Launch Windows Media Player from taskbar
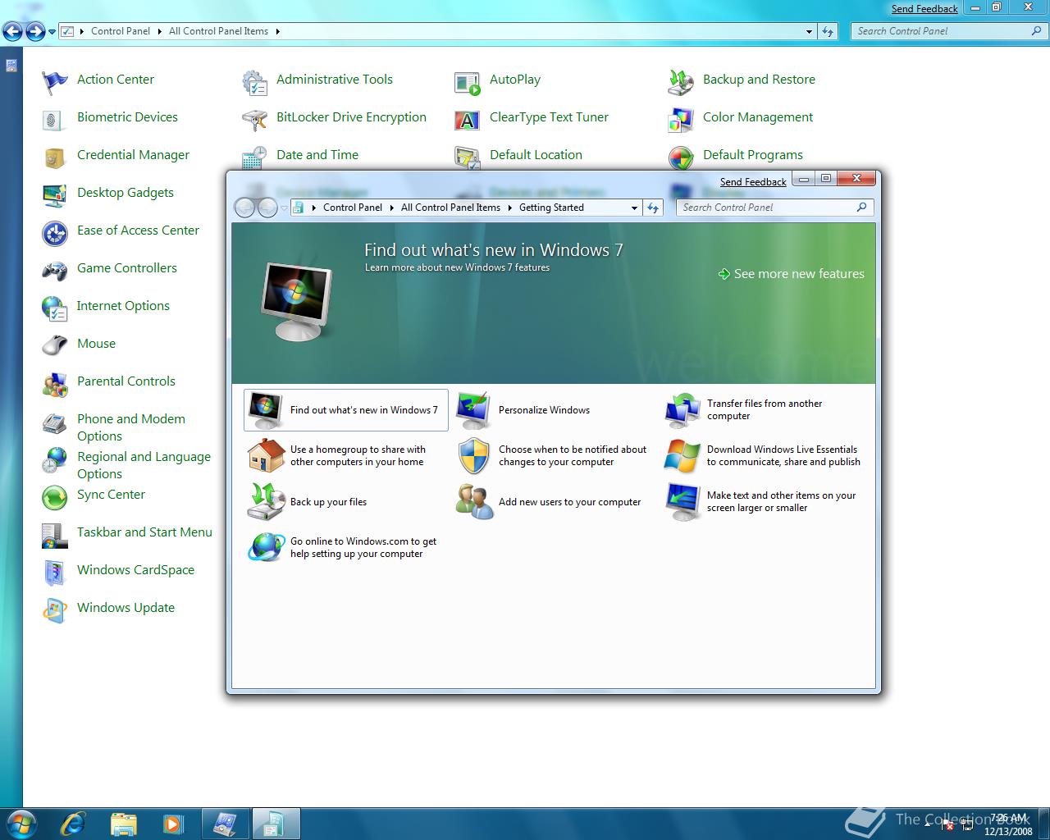Image resolution: width=1050 pixels, height=840 pixels. click(172, 824)
